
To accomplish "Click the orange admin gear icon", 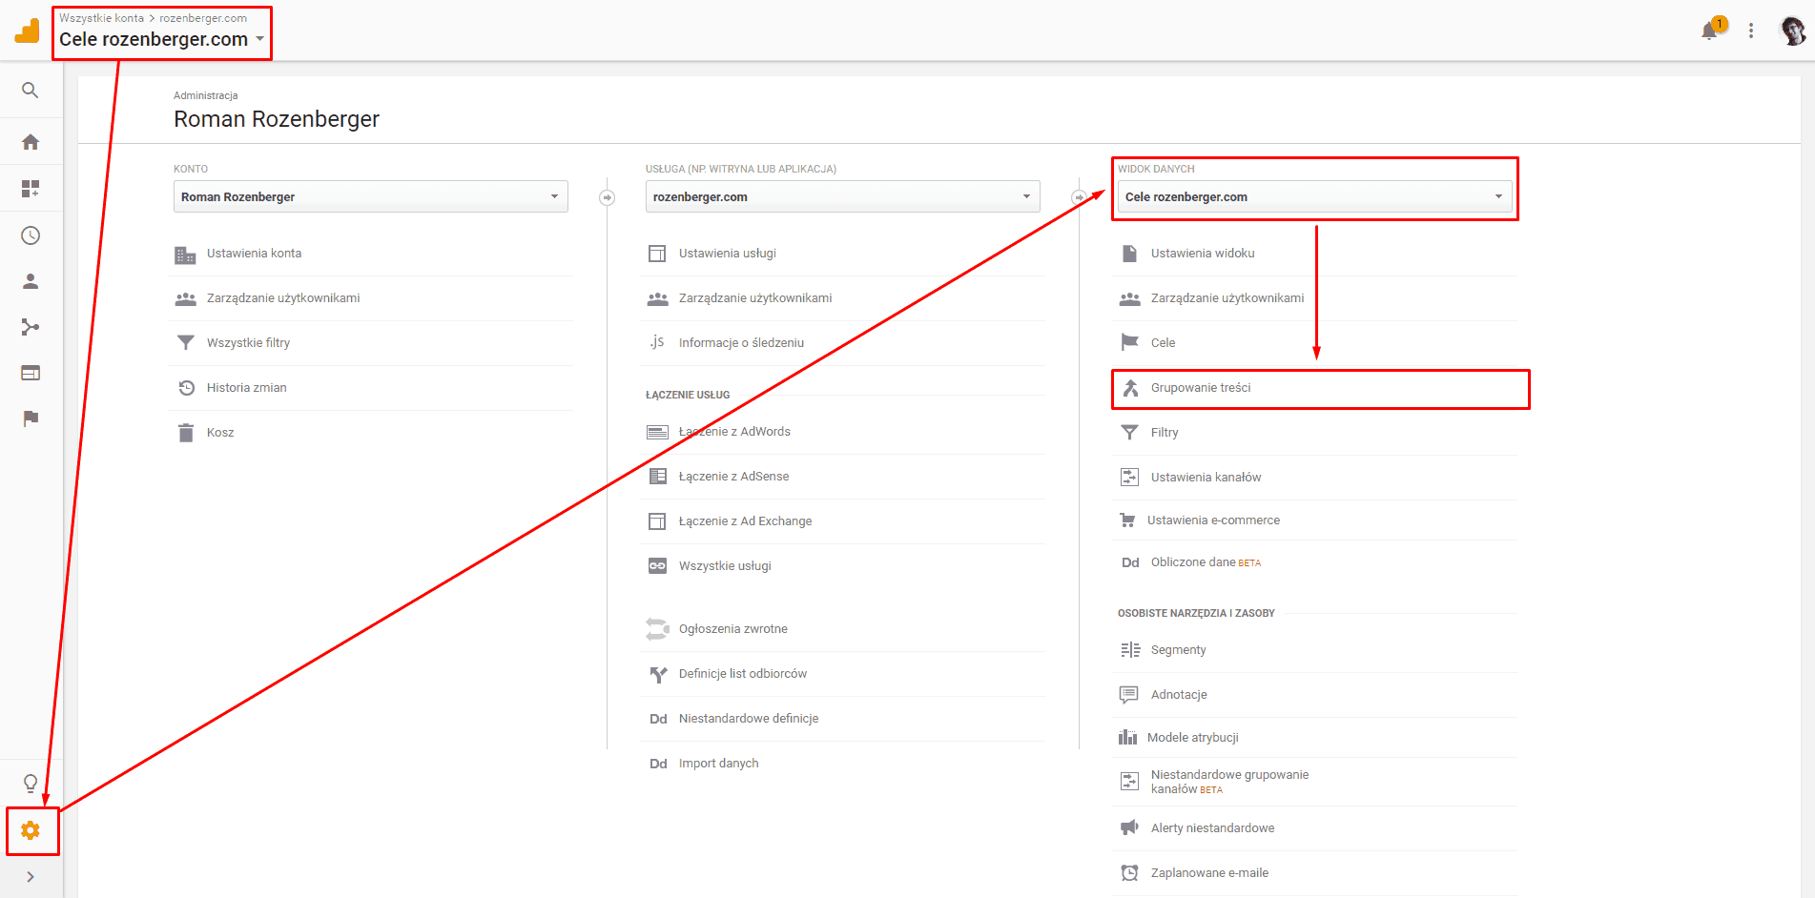I will pos(31,831).
